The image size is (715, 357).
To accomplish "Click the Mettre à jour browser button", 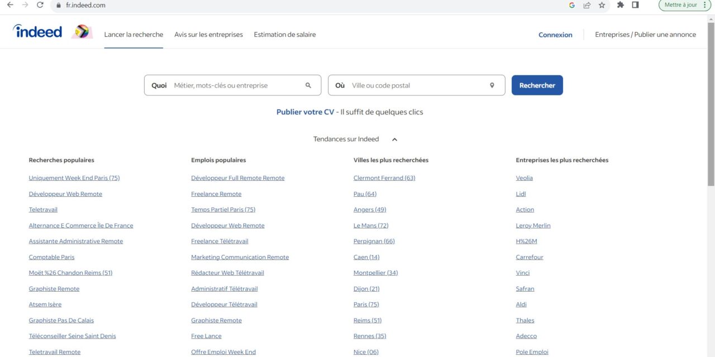I will point(684,5).
